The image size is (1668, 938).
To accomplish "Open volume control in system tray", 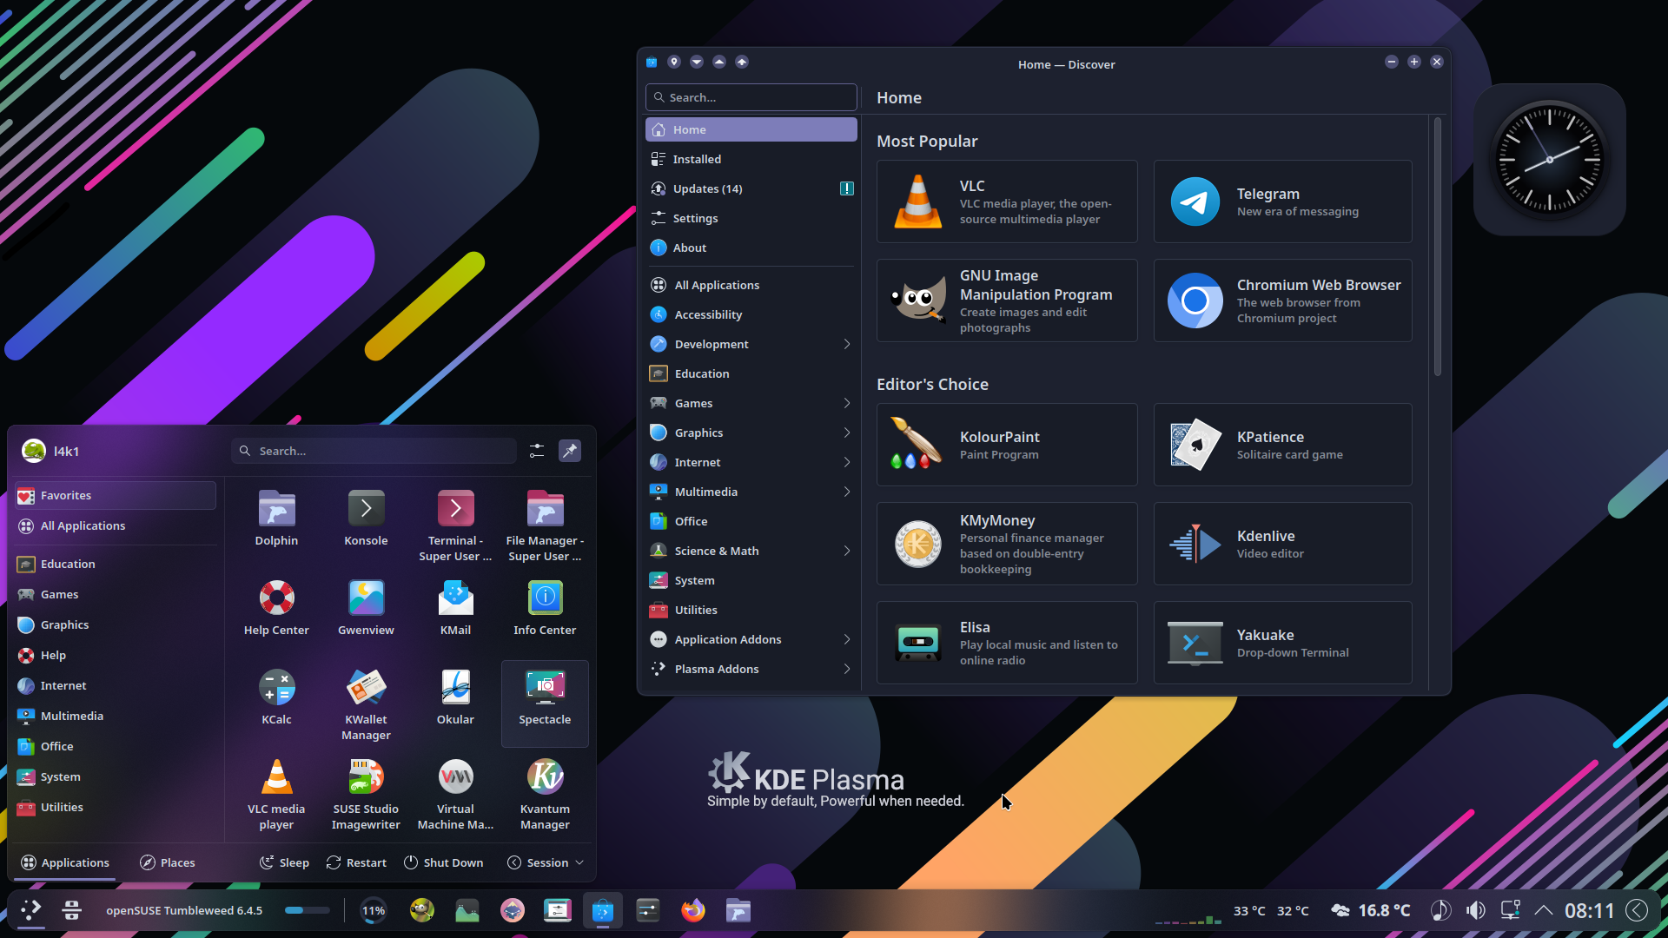I will [1475, 910].
